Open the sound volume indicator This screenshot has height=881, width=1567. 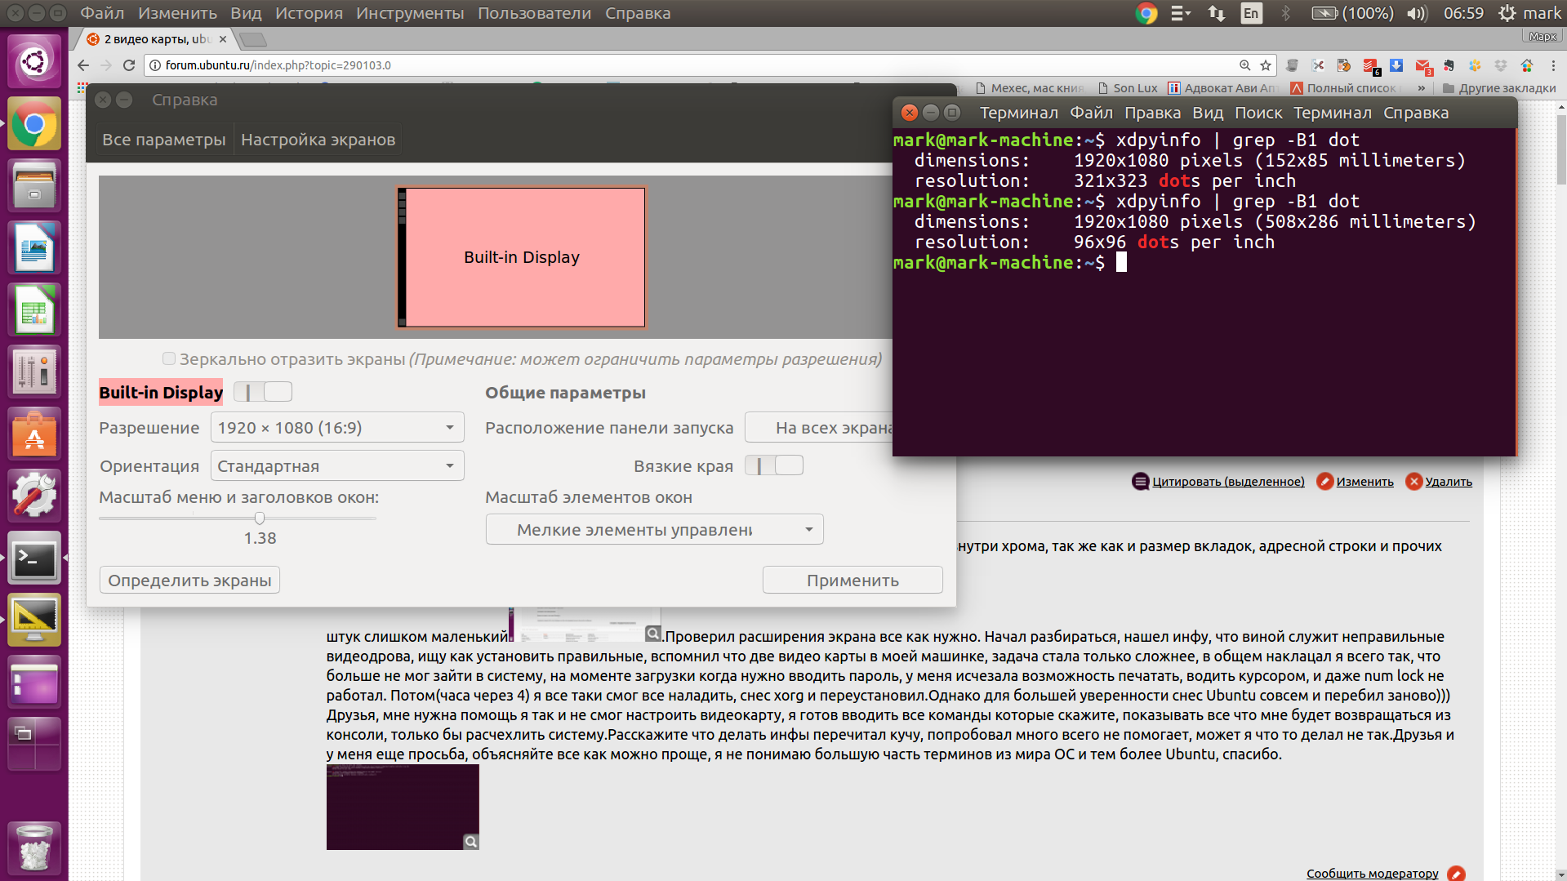(x=1417, y=13)
